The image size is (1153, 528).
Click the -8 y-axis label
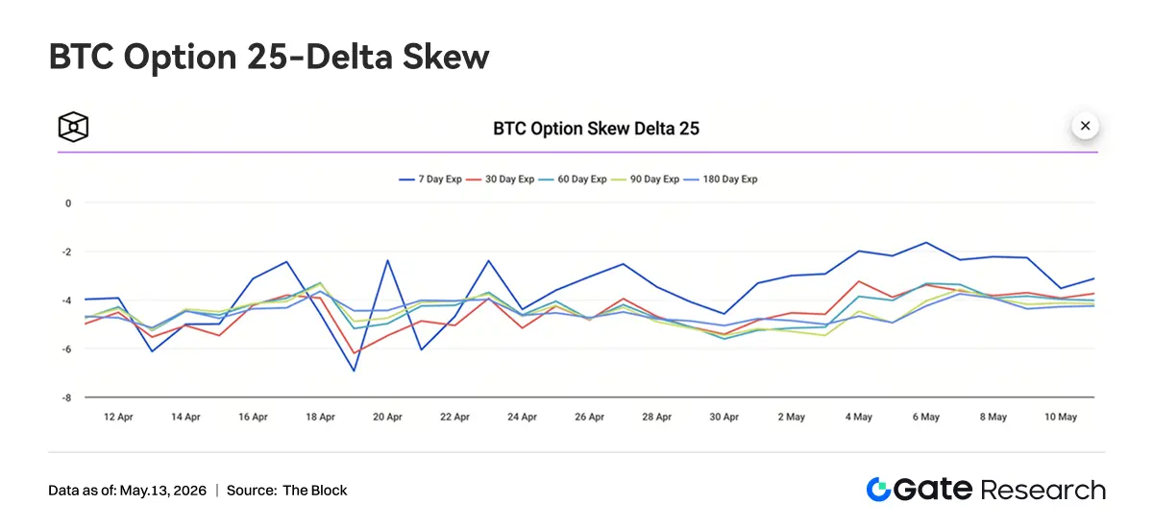[x=67, y=397]
